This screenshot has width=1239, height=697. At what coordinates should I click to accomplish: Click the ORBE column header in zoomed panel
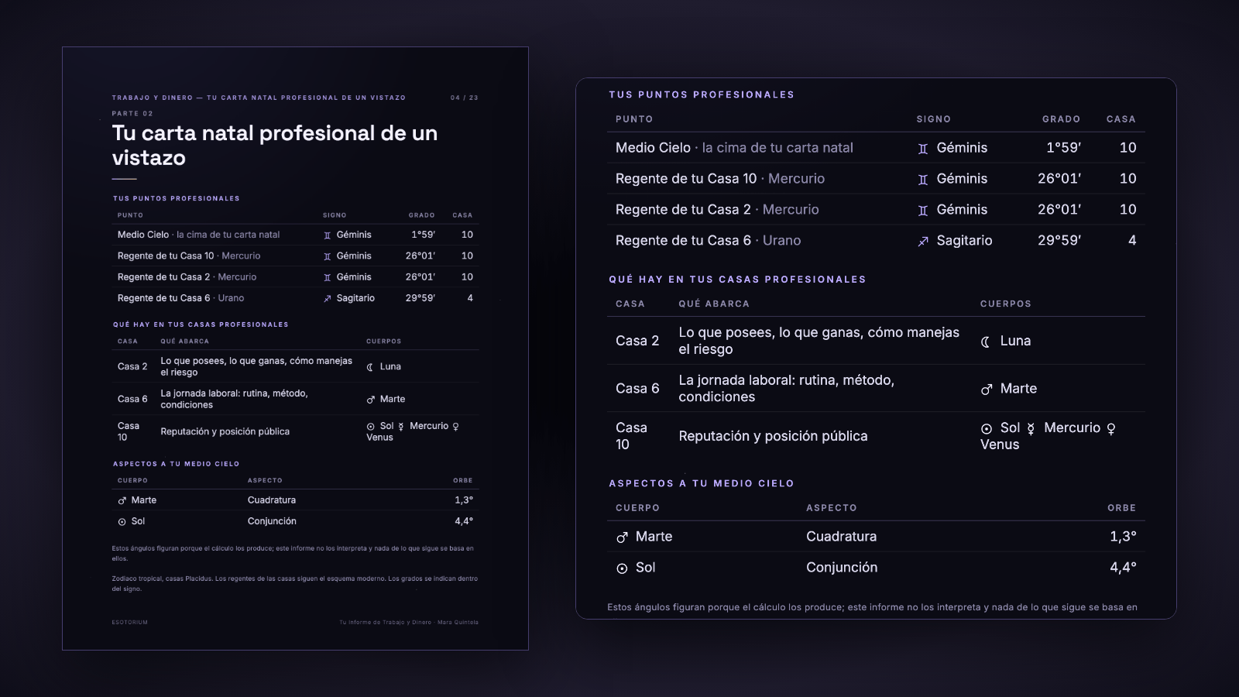tap(1122, 508)
